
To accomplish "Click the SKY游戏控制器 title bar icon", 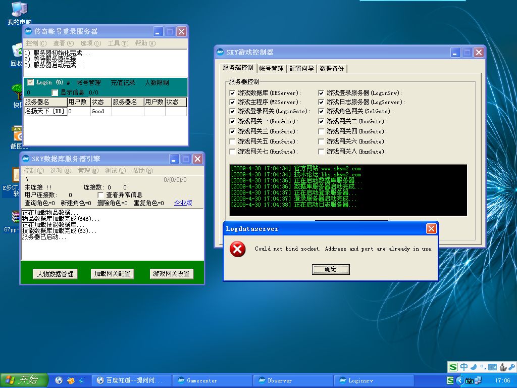I will [x=220, y=52].
